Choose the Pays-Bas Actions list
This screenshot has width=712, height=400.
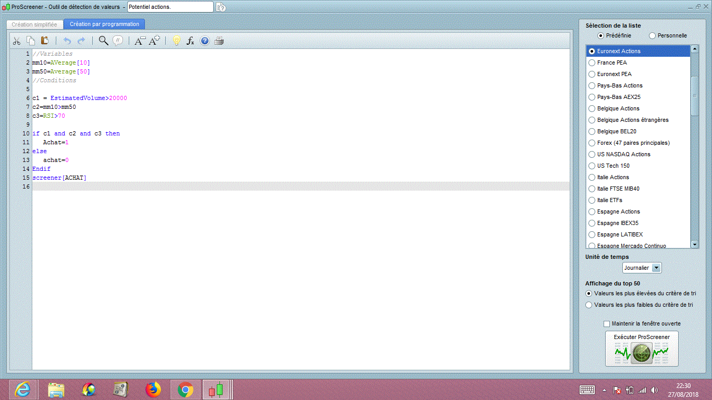click(639, 85)
